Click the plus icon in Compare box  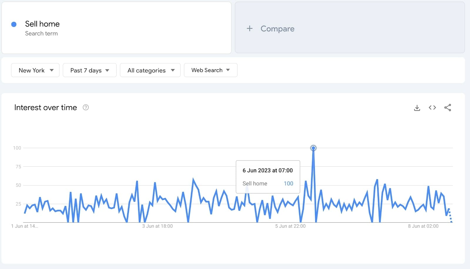pyautogui.click(x=249, y=29)
